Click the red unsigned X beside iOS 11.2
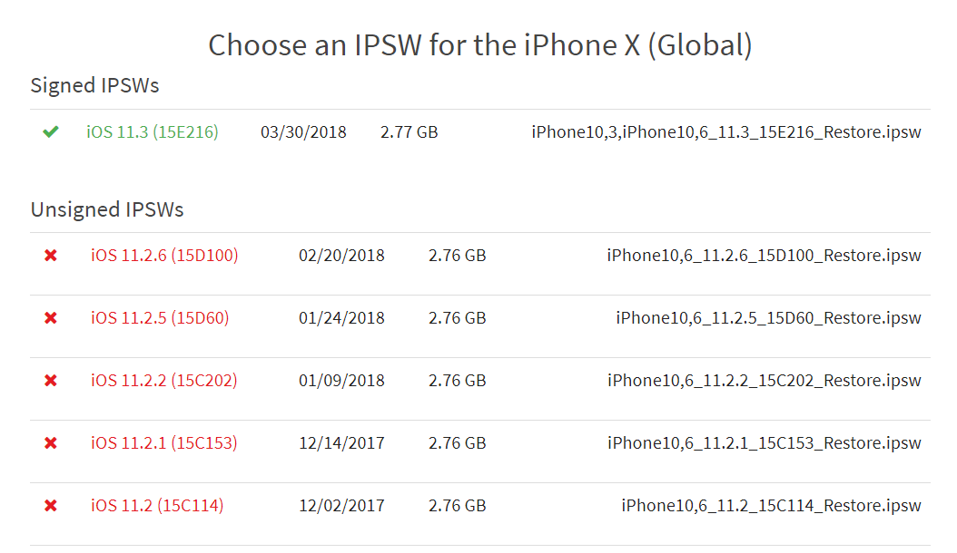 tap(51, 505)
